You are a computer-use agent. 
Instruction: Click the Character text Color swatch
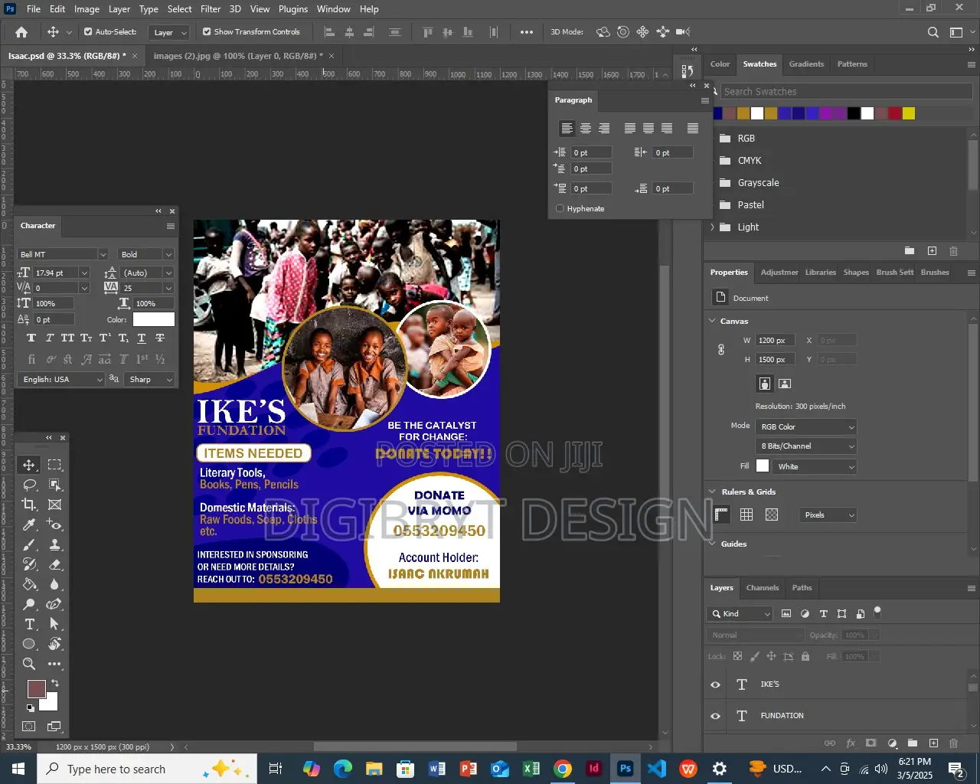click(153, 319)
